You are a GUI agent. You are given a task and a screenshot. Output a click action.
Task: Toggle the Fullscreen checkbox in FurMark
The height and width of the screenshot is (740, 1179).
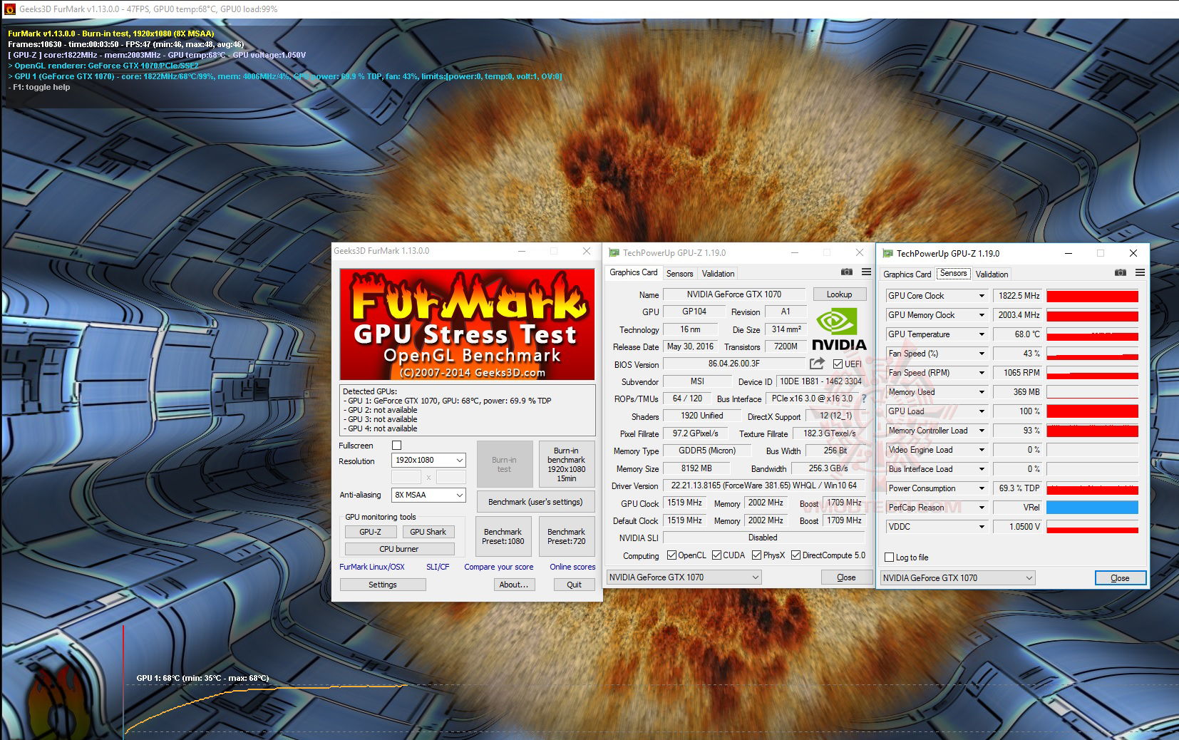397,446
